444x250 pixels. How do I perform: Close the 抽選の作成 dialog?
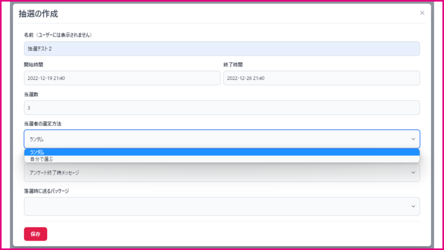click(x=422, y=13)
